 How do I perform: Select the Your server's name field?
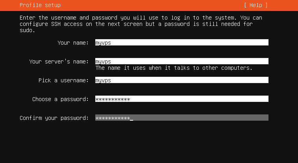pos(182,61)
